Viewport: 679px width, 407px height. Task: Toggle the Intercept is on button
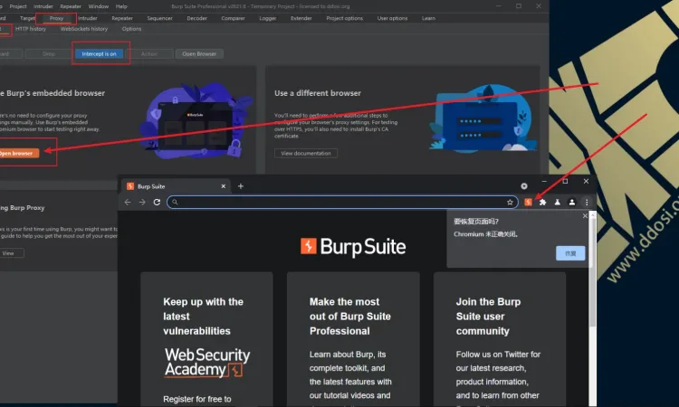100,53
